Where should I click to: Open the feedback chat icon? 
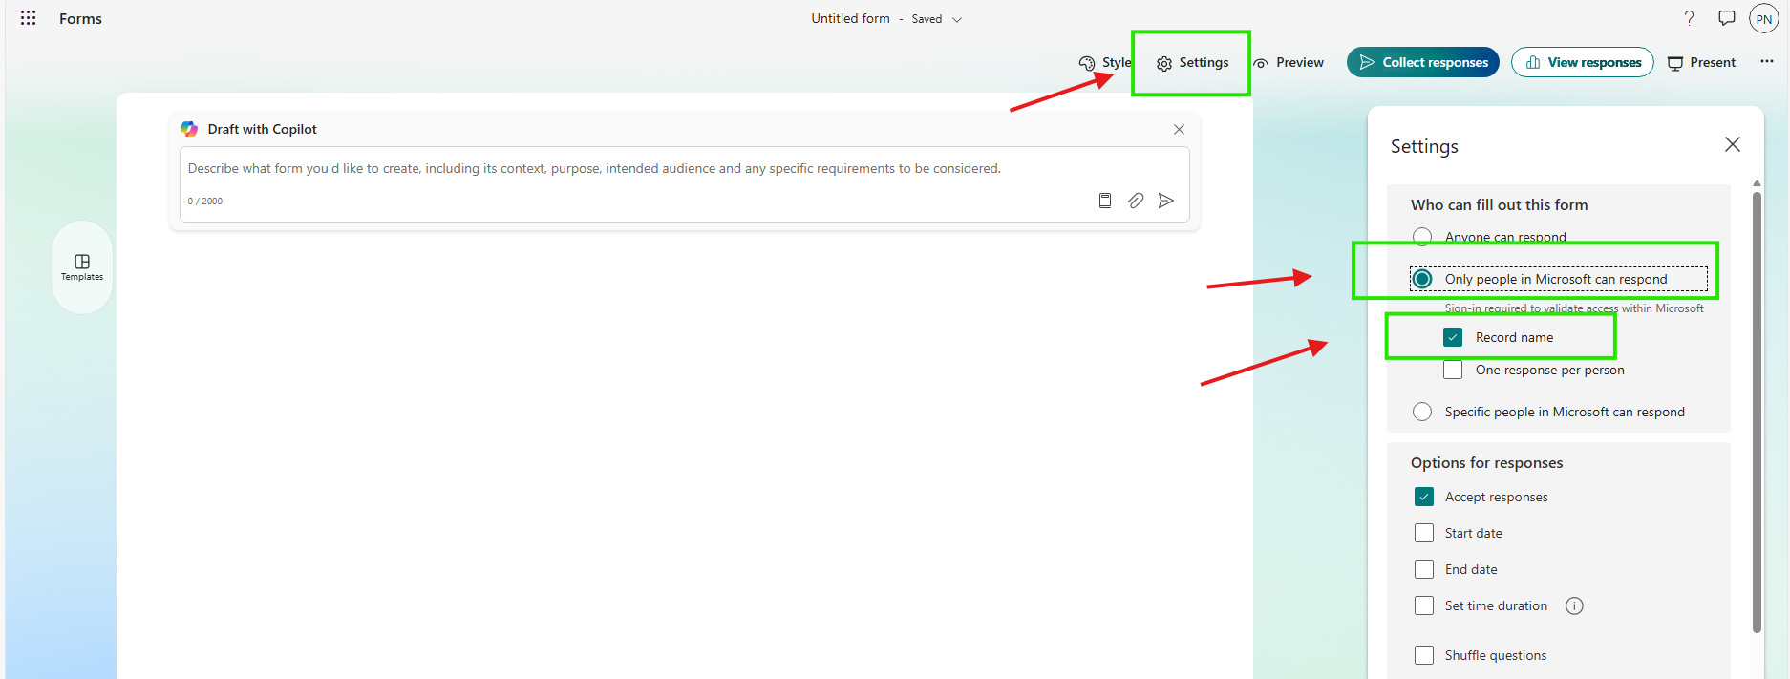click(1727, 18)
